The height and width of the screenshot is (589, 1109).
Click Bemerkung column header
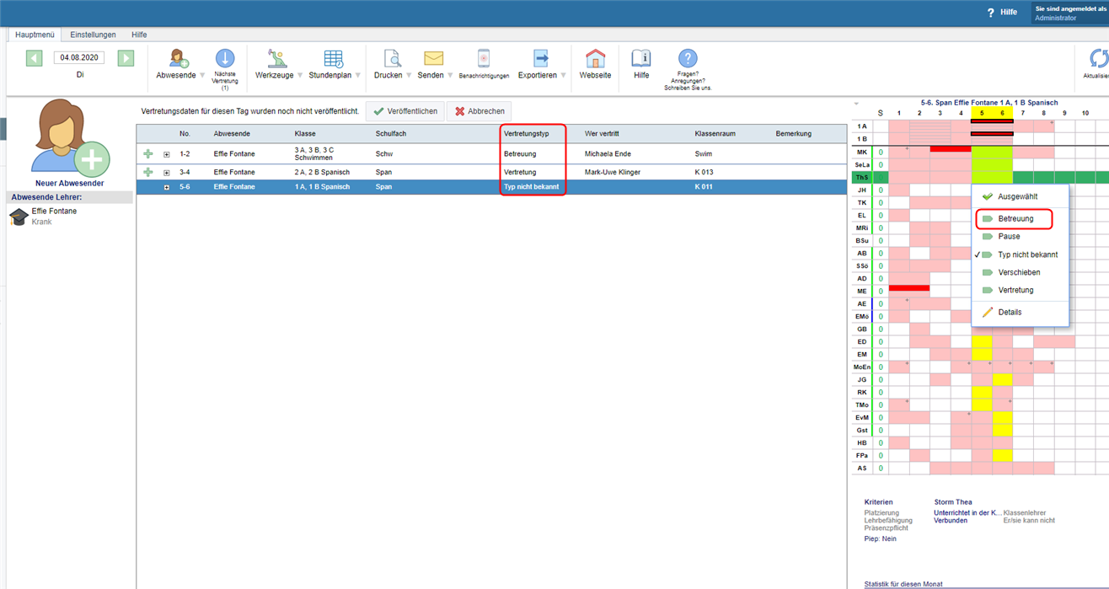tap(794, 133)
